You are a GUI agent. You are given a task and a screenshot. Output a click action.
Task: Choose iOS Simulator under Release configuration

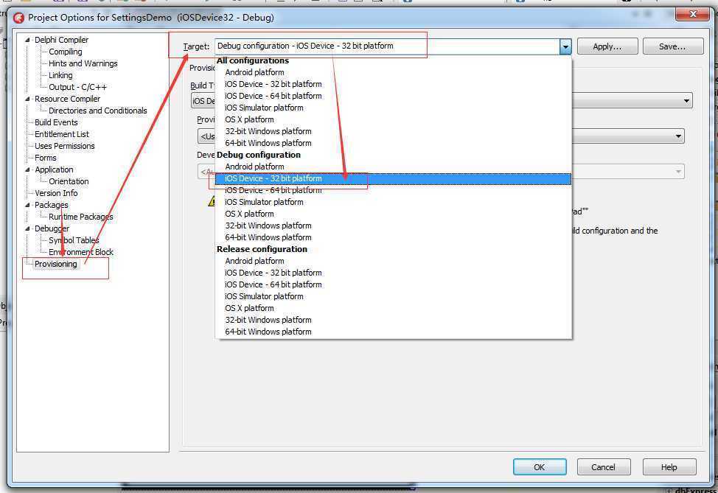coord(394,297)
